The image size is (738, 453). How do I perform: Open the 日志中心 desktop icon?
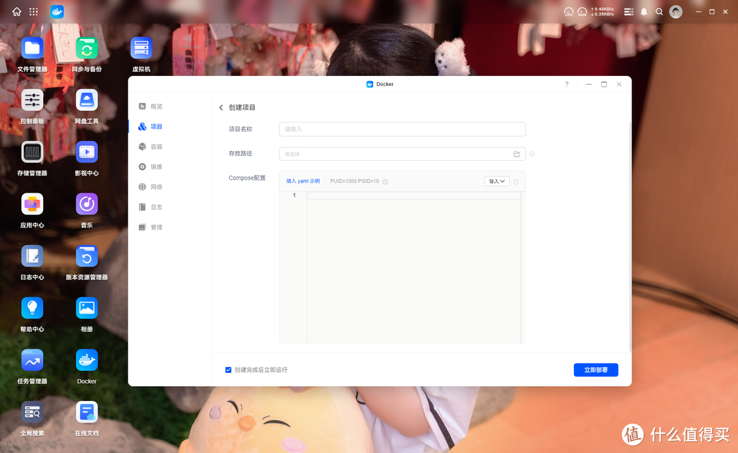coord(32,256)
